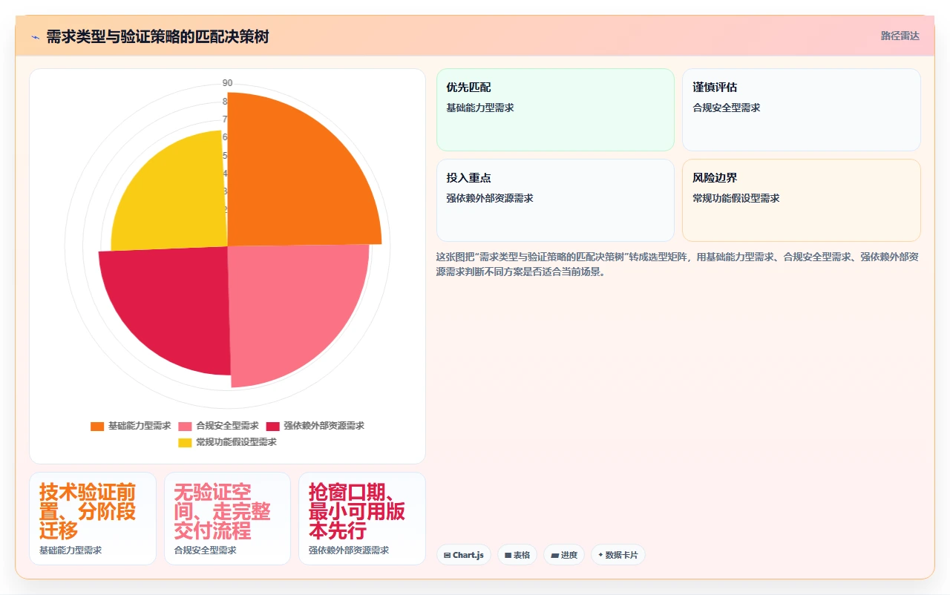
Task: Click the 路径雷达 label in header
Action: pyautogui.click(x=900, y=36)
